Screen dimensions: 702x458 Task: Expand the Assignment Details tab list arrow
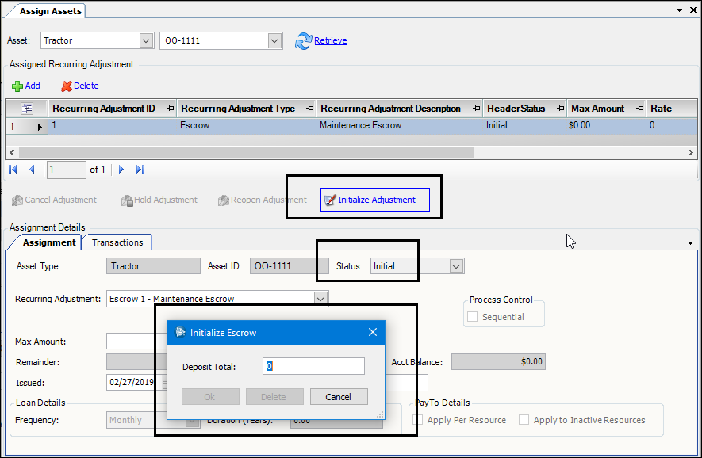(x=690, y=243)
